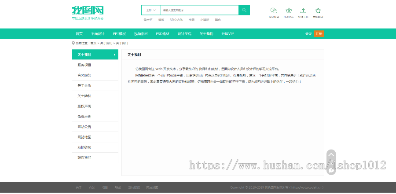Click the middle 关于我们 breadcrumb link
Image resolution: width=396 pixels, height=194 pixels.
click(106, 43)
